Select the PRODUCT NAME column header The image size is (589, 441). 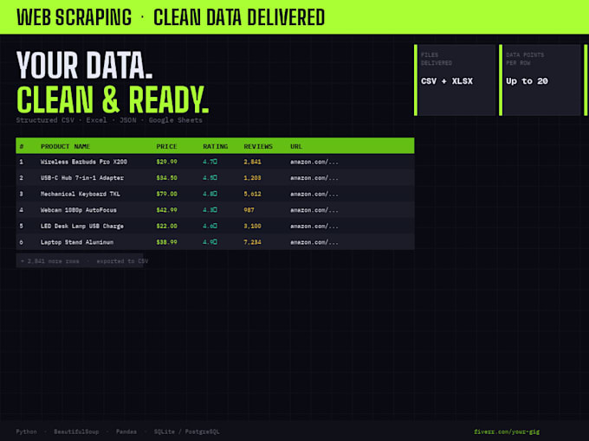click(65, 146)
